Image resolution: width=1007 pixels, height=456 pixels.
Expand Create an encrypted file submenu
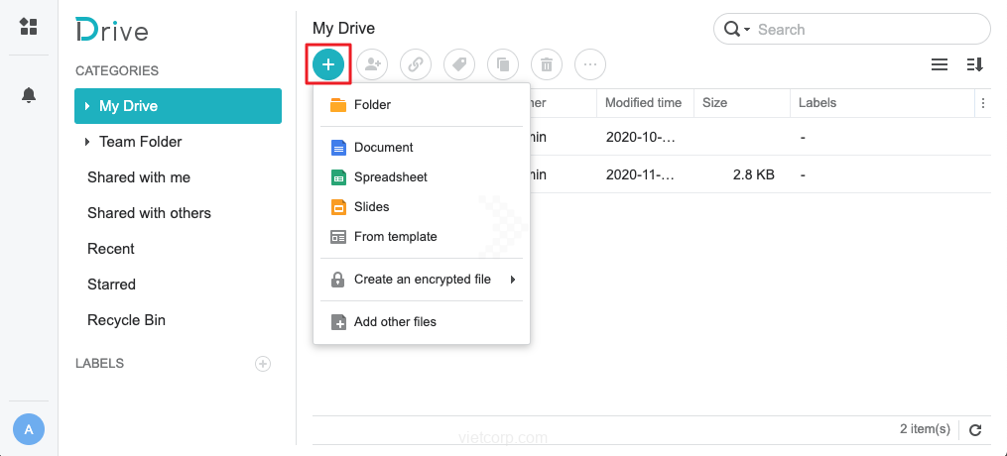513,280
